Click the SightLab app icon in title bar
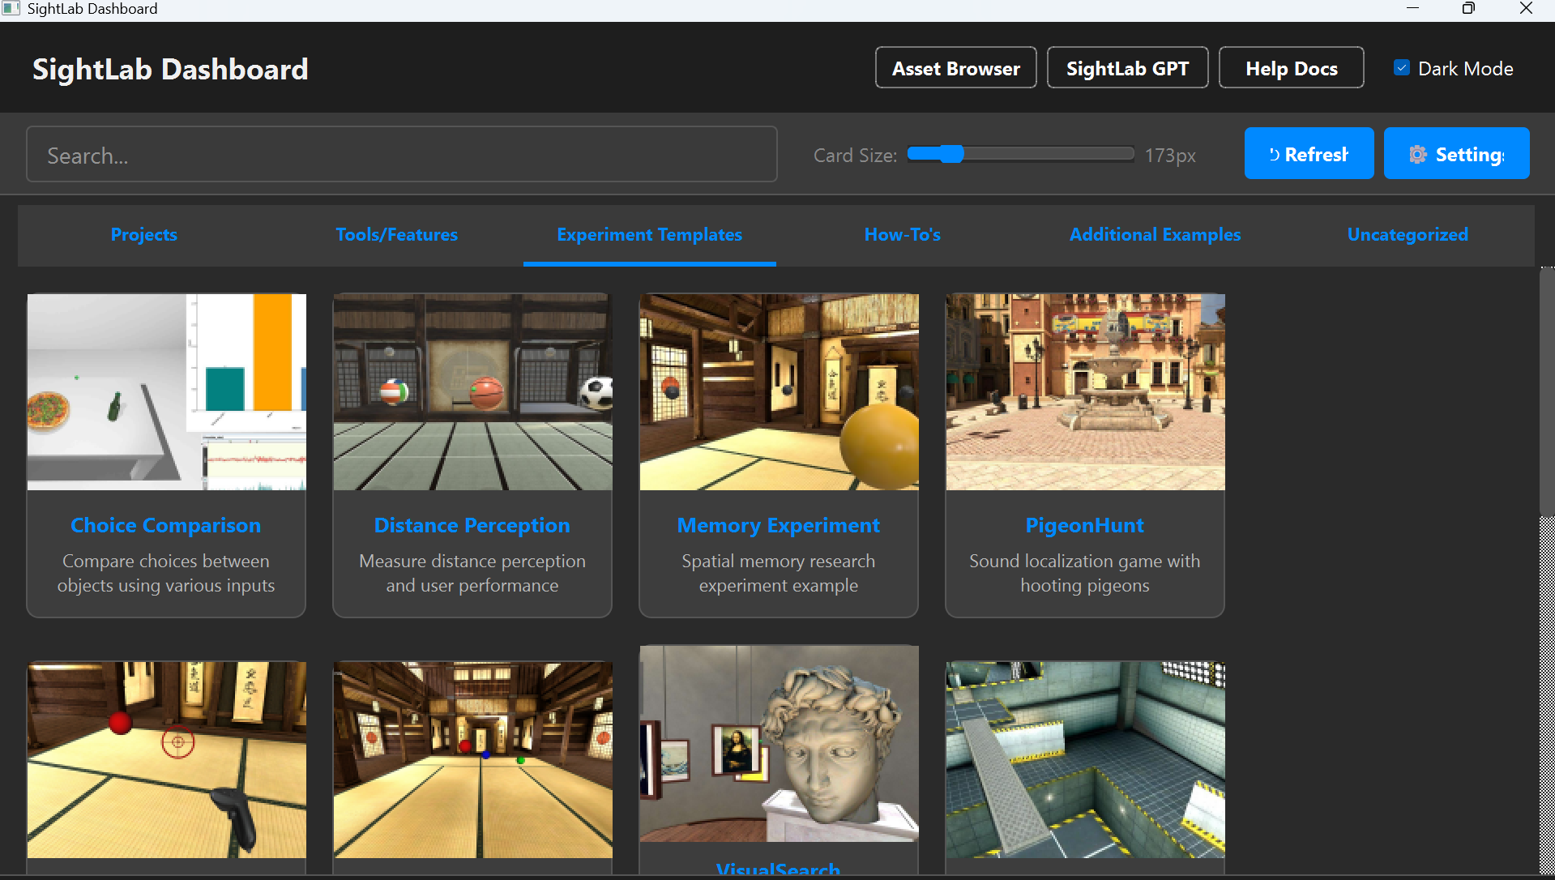 pos(11,9)
